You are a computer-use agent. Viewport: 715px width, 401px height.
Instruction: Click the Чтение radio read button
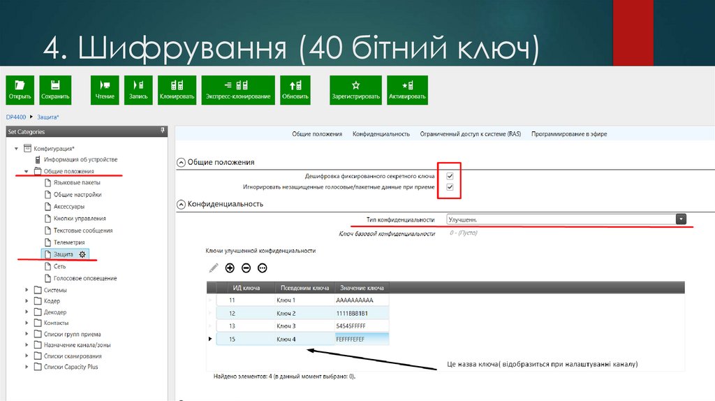point(105,90)
